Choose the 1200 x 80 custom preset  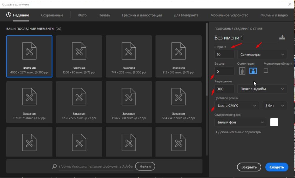click(x=79, y=56)
